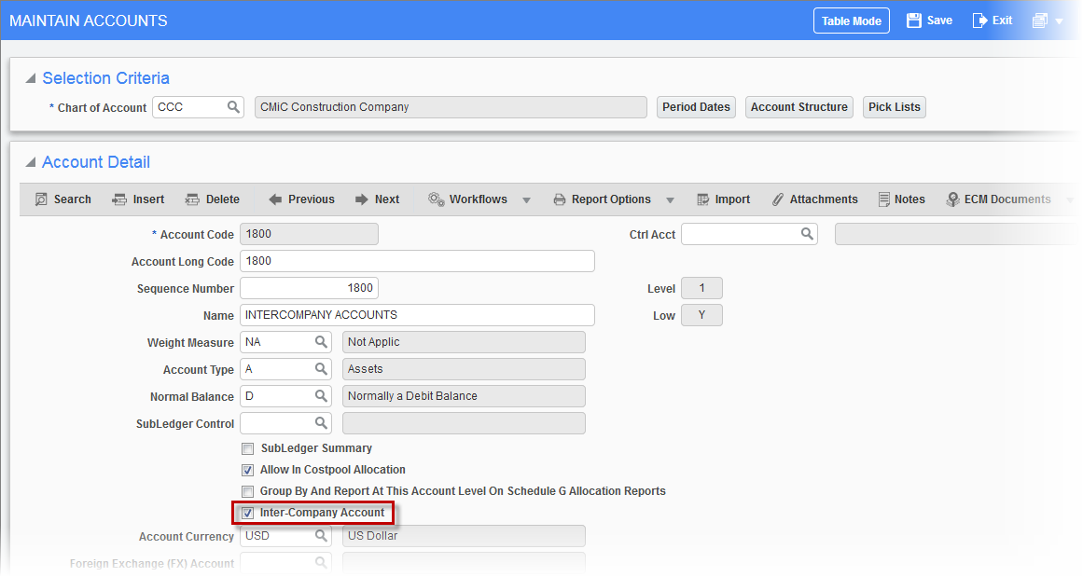
Task: Click the Normal Balance D field
Action: (x=286, y=395)
